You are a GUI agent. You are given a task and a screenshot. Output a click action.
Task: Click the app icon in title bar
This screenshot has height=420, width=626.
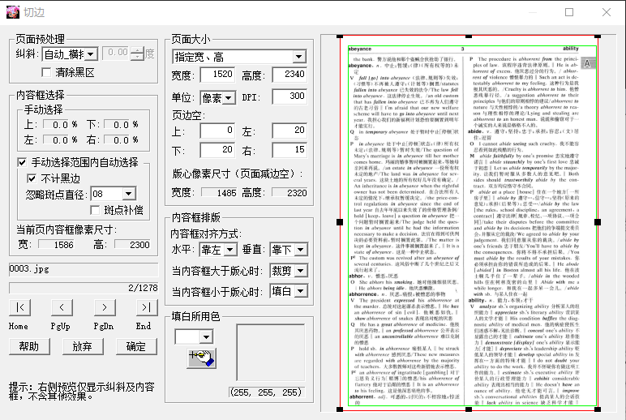click(13, 12)
